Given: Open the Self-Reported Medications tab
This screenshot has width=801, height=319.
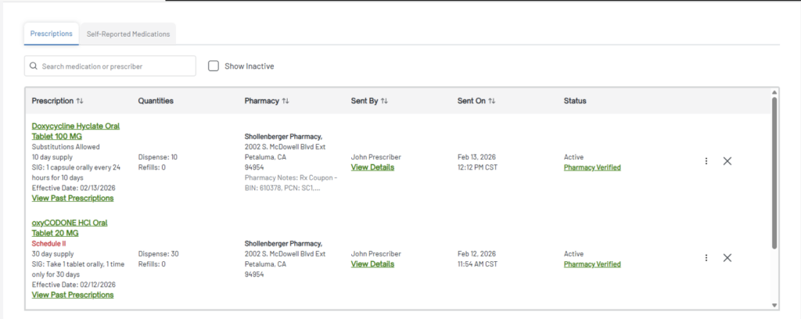Looking at the screenshot, I should [x=128, y=34].
